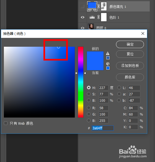The width and height of the screenshot is (155, 162).
Task: Click the Reset (复位) button
Action: point(130,54)
